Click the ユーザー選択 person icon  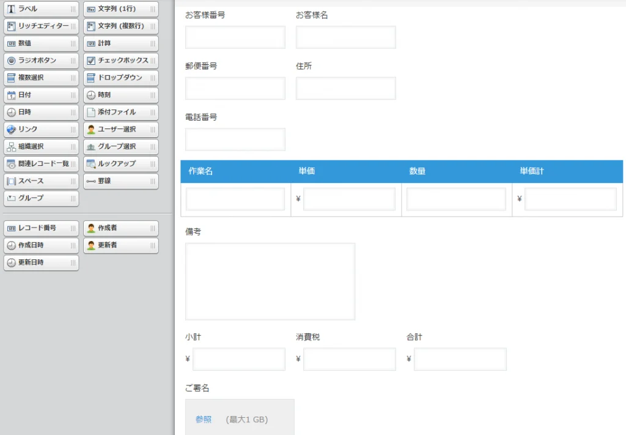(91, 129)
